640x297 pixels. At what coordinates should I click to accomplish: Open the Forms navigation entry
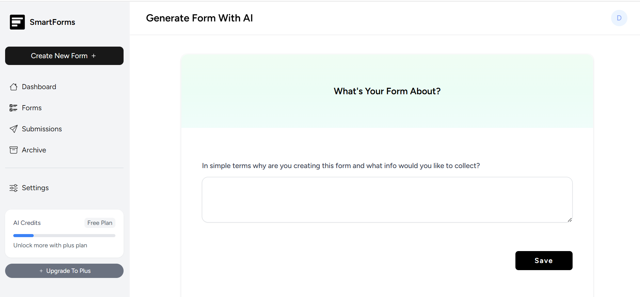point(31,108)
